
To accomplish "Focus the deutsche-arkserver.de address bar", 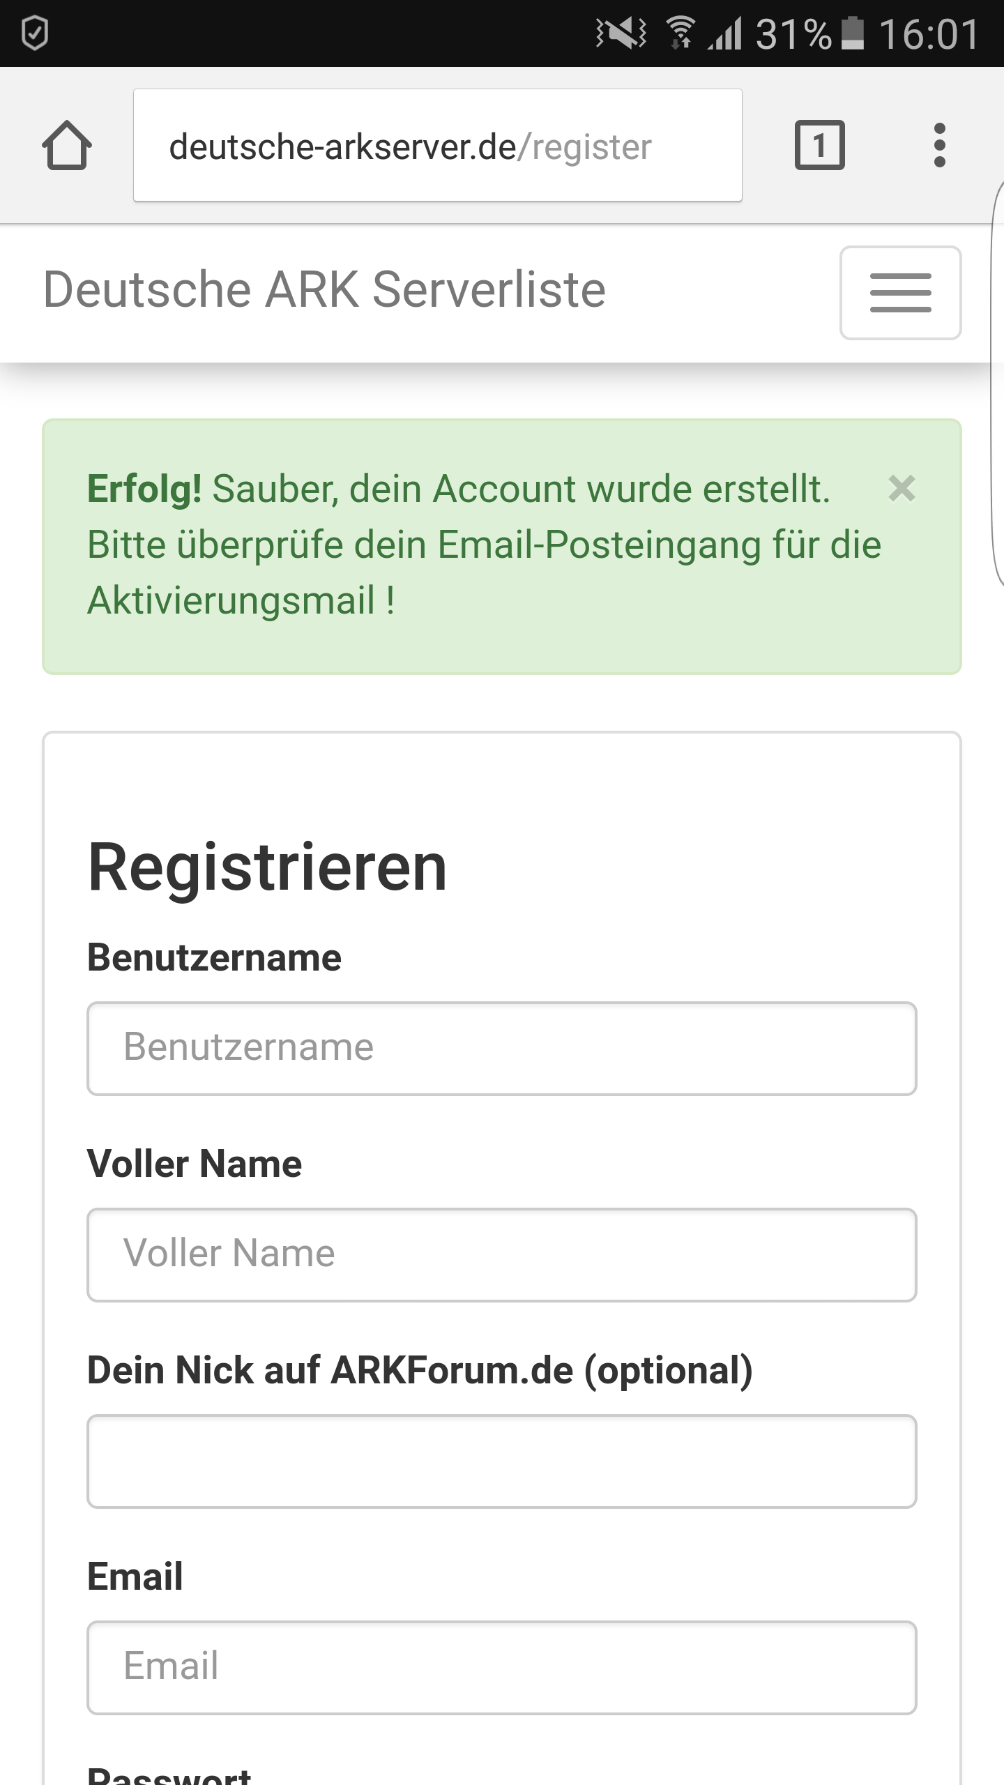I will (x=438, y=145).
